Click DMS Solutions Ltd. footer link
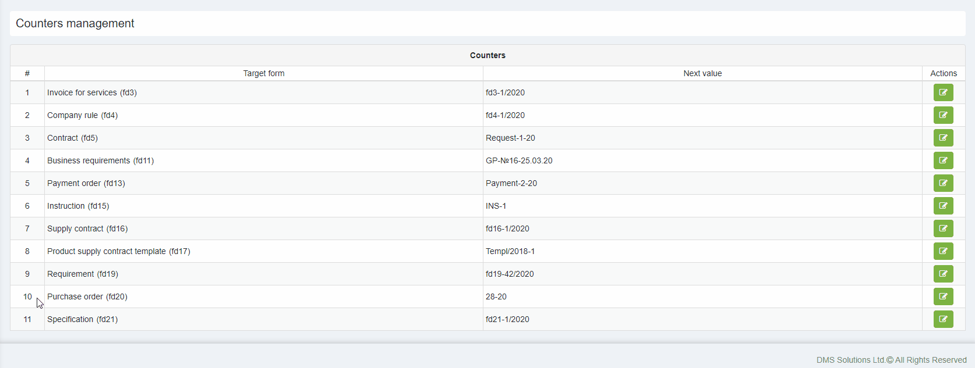This screenshot has width=975, height=368. [x=850, y=360]
